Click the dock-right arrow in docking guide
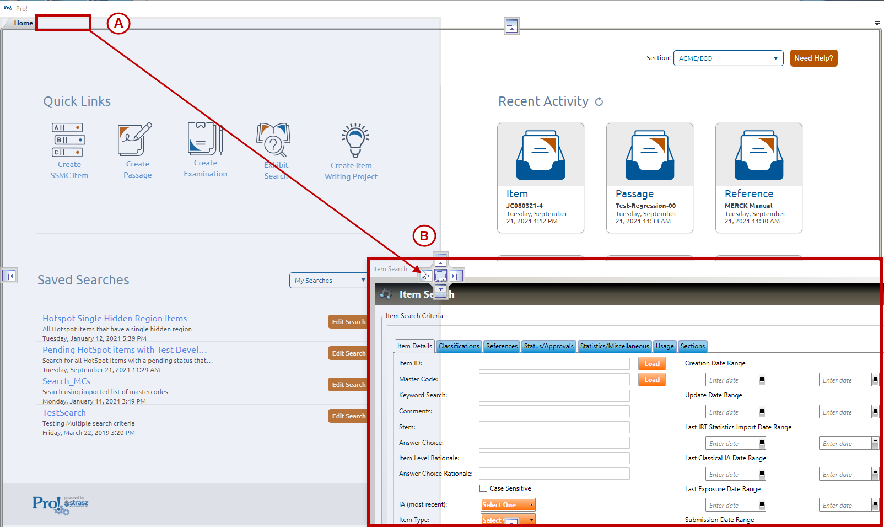Screen dimensions: 884x527 pos(456,276)
